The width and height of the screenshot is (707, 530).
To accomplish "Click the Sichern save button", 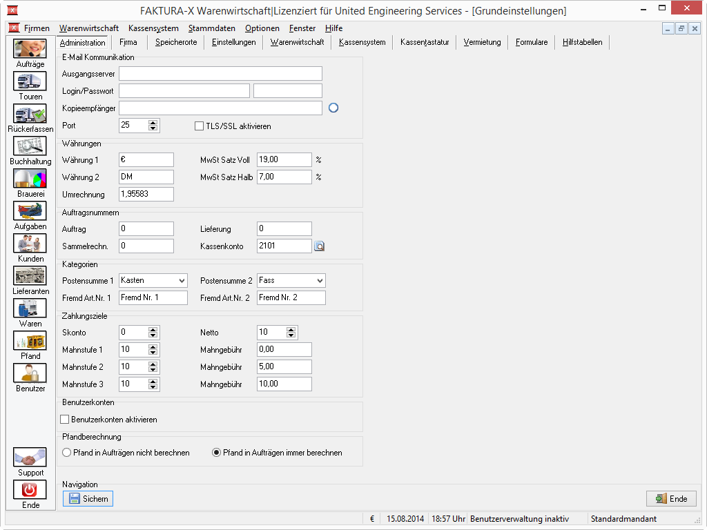I will coord(88,499).
